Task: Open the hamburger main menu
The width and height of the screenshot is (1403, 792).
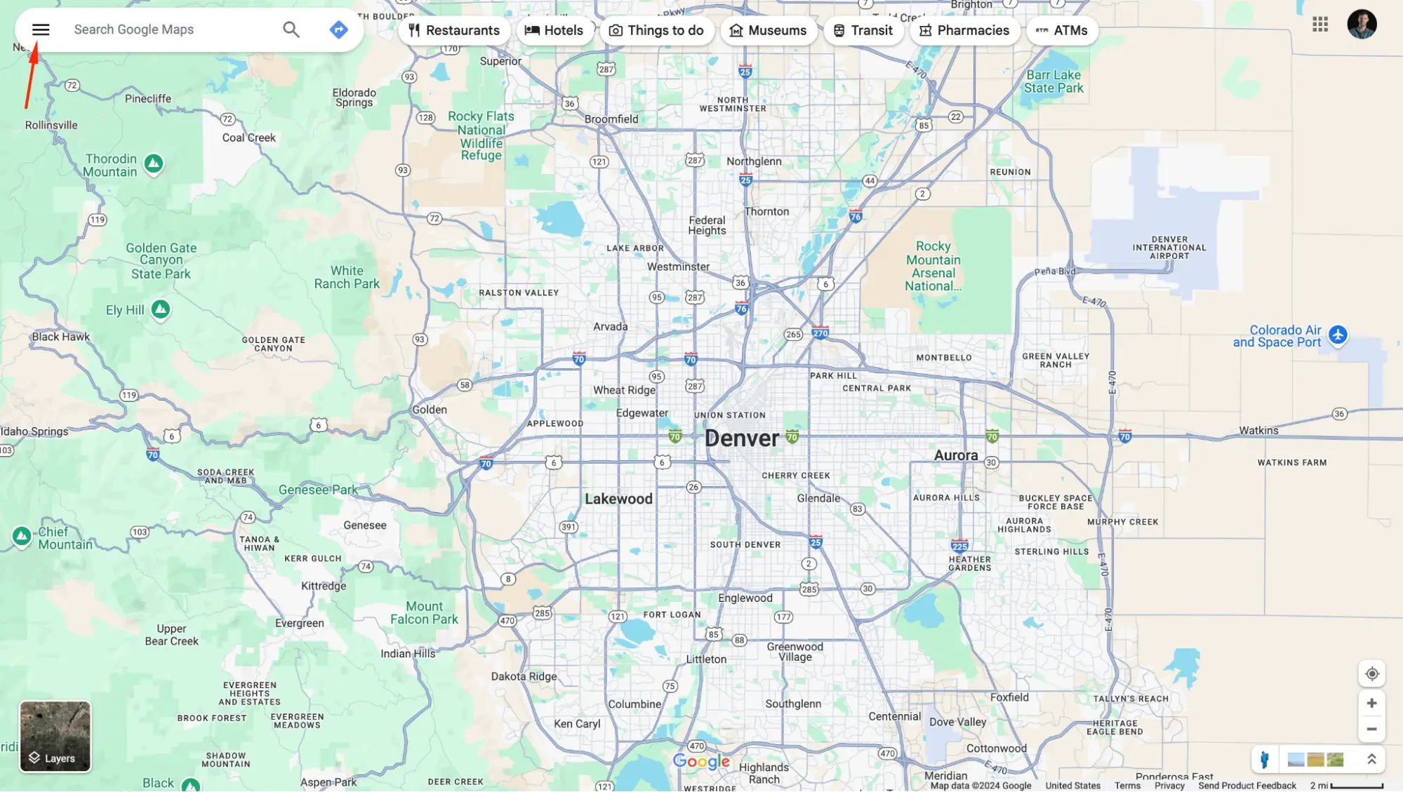Action: tap(41, 29)
